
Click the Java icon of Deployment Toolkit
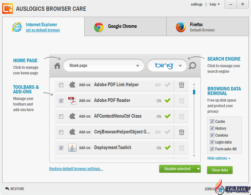pyautogui.click(x=72, y=147)
